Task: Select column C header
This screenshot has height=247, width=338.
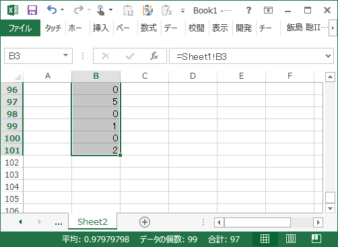Action: 145,76
